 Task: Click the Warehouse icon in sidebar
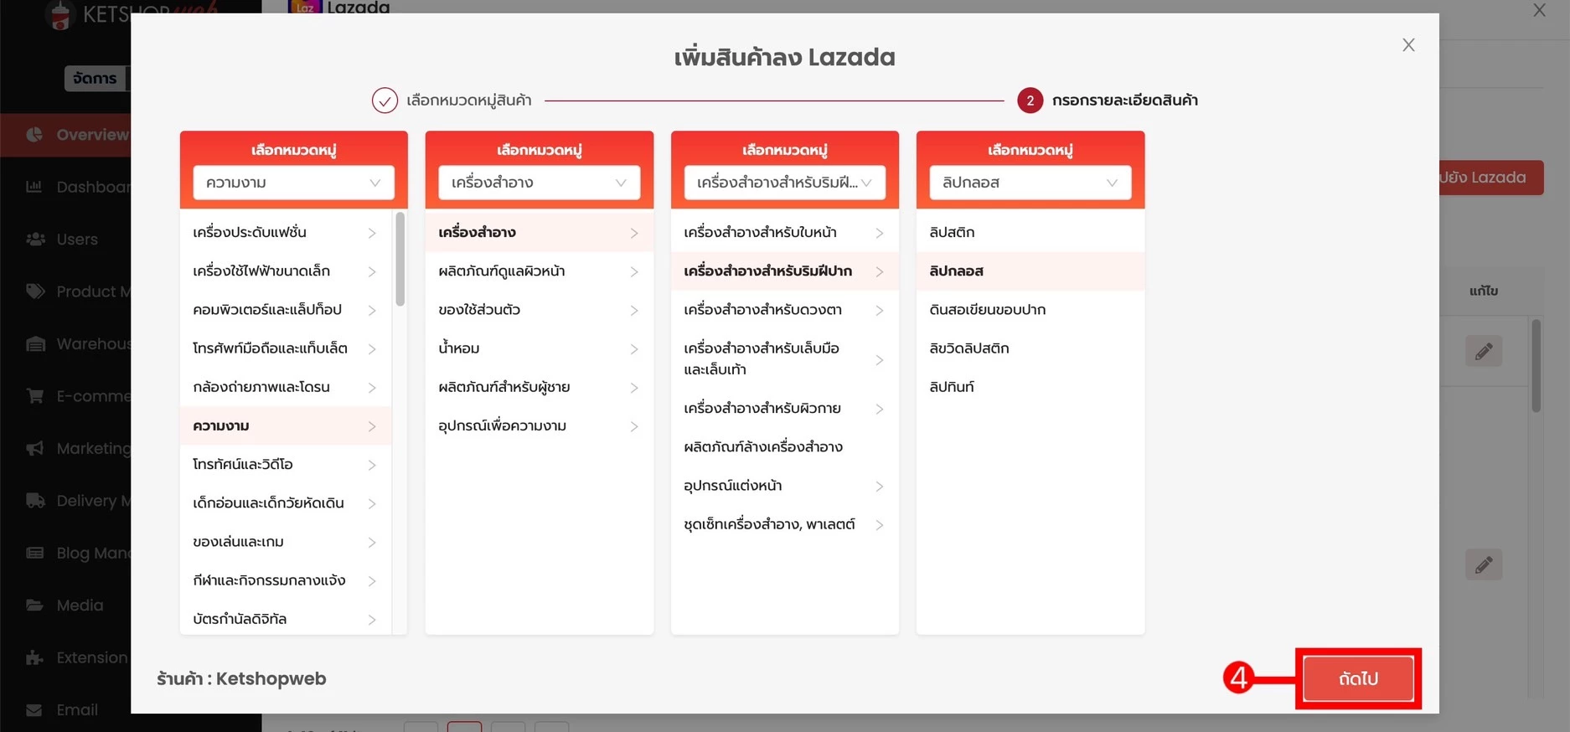[x=35, y=343]
